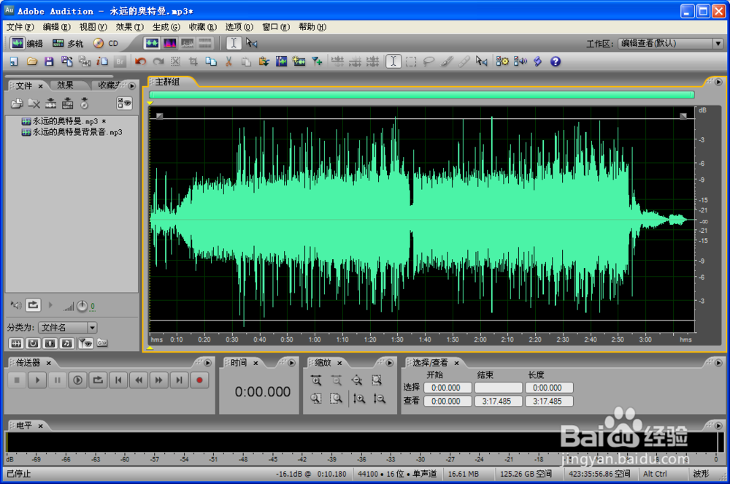
Task: Click the New file toolbar icon
Action: (14, 61)
